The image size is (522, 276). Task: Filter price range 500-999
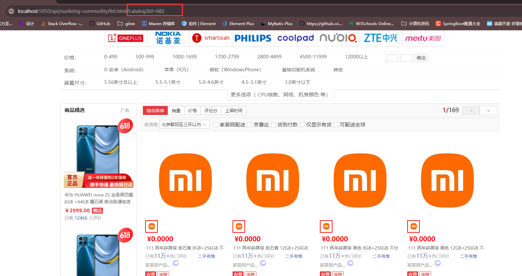click(x=145, y=57)
